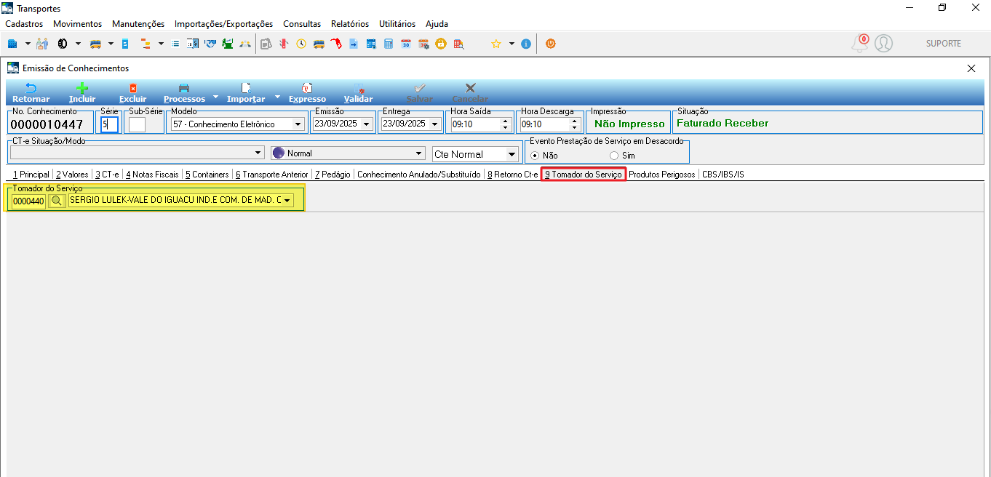Click the people meeting icon

click(x=245, y=44)
